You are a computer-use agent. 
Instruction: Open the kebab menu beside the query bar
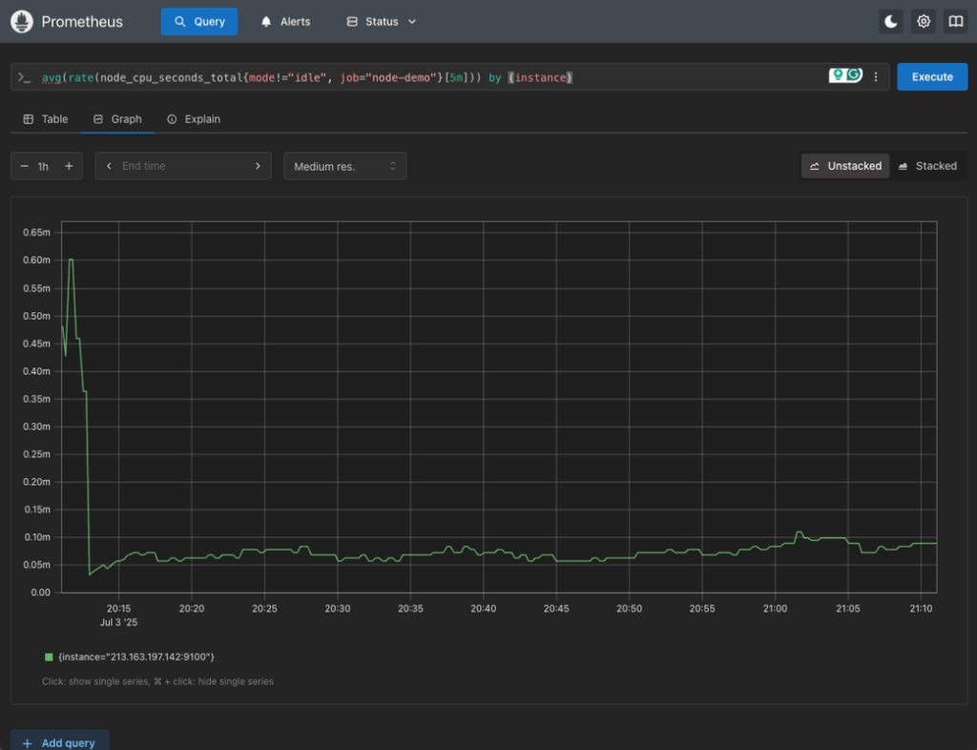(876, 76)
